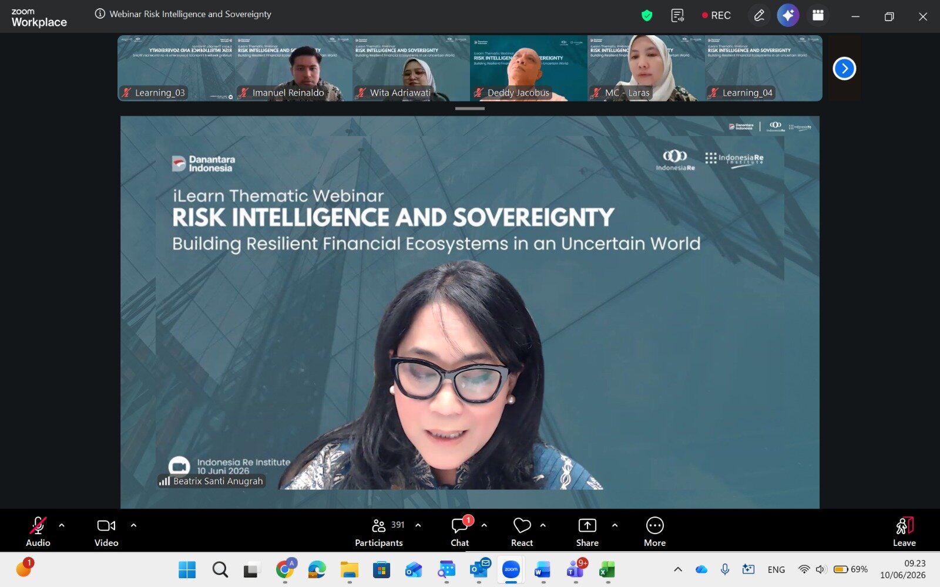Open Microsoft Edge from the taskbar
The height and width of the screenshot is (587, 940).
click(317, 569)
